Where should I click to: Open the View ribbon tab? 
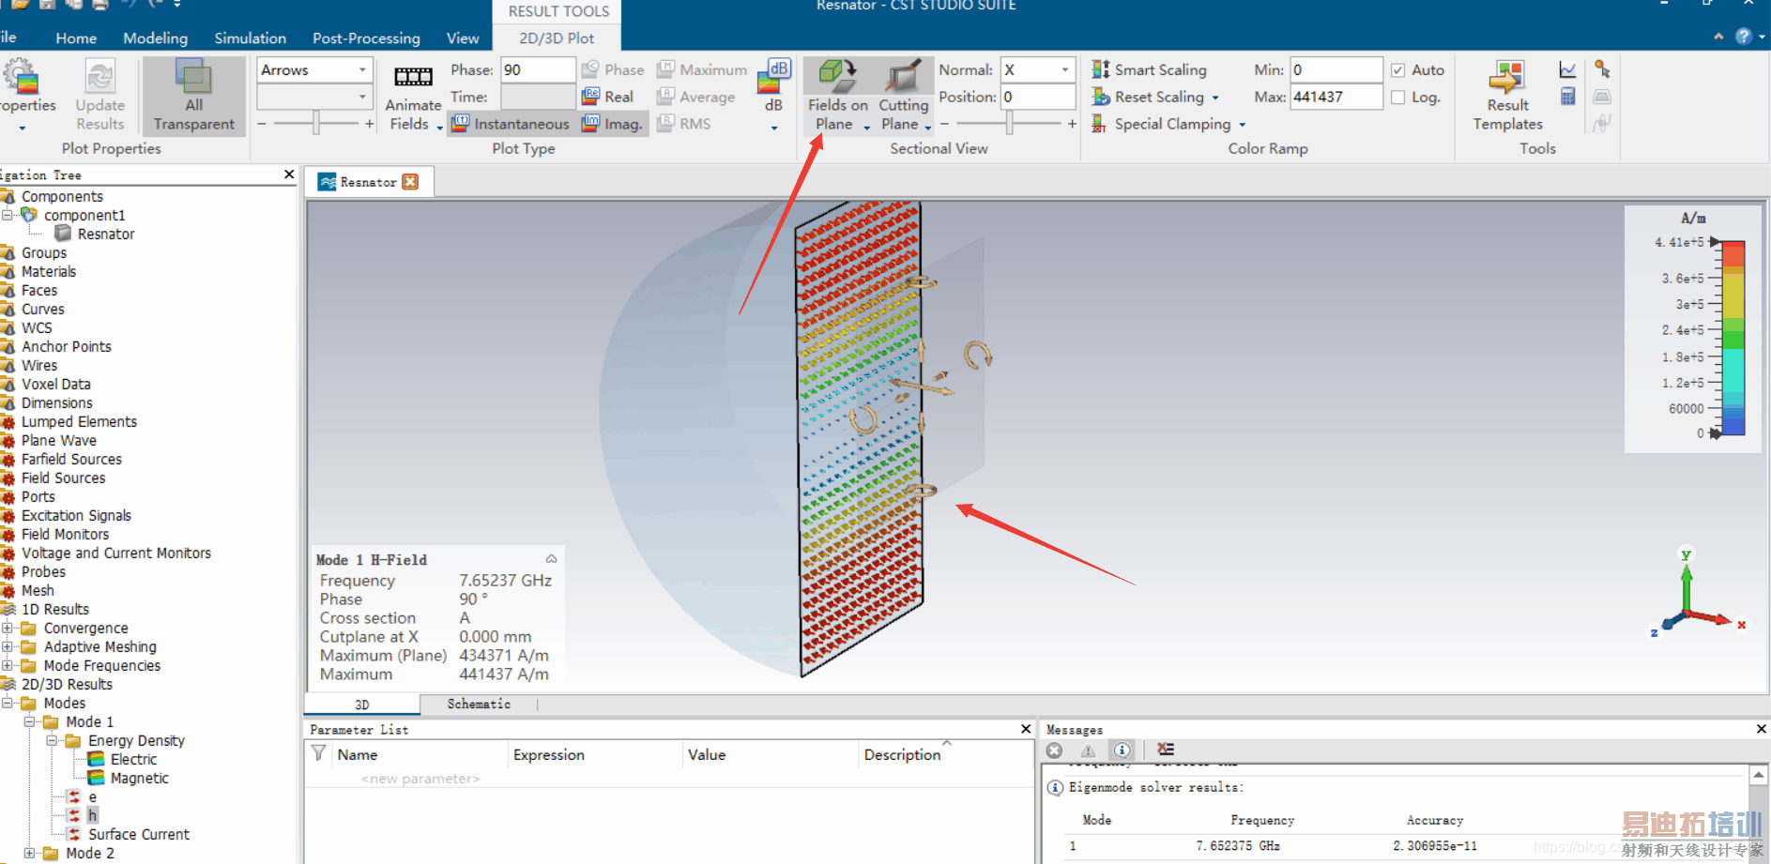pos(463,38)
